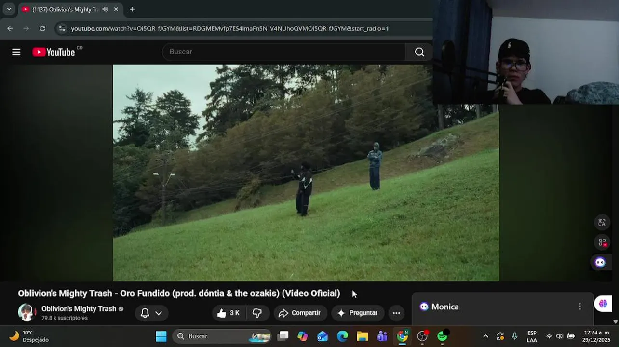The height and width of the screenshot is (347, 619).
Task: Open Outlook from the taskbar
Action: click(323, 336)
